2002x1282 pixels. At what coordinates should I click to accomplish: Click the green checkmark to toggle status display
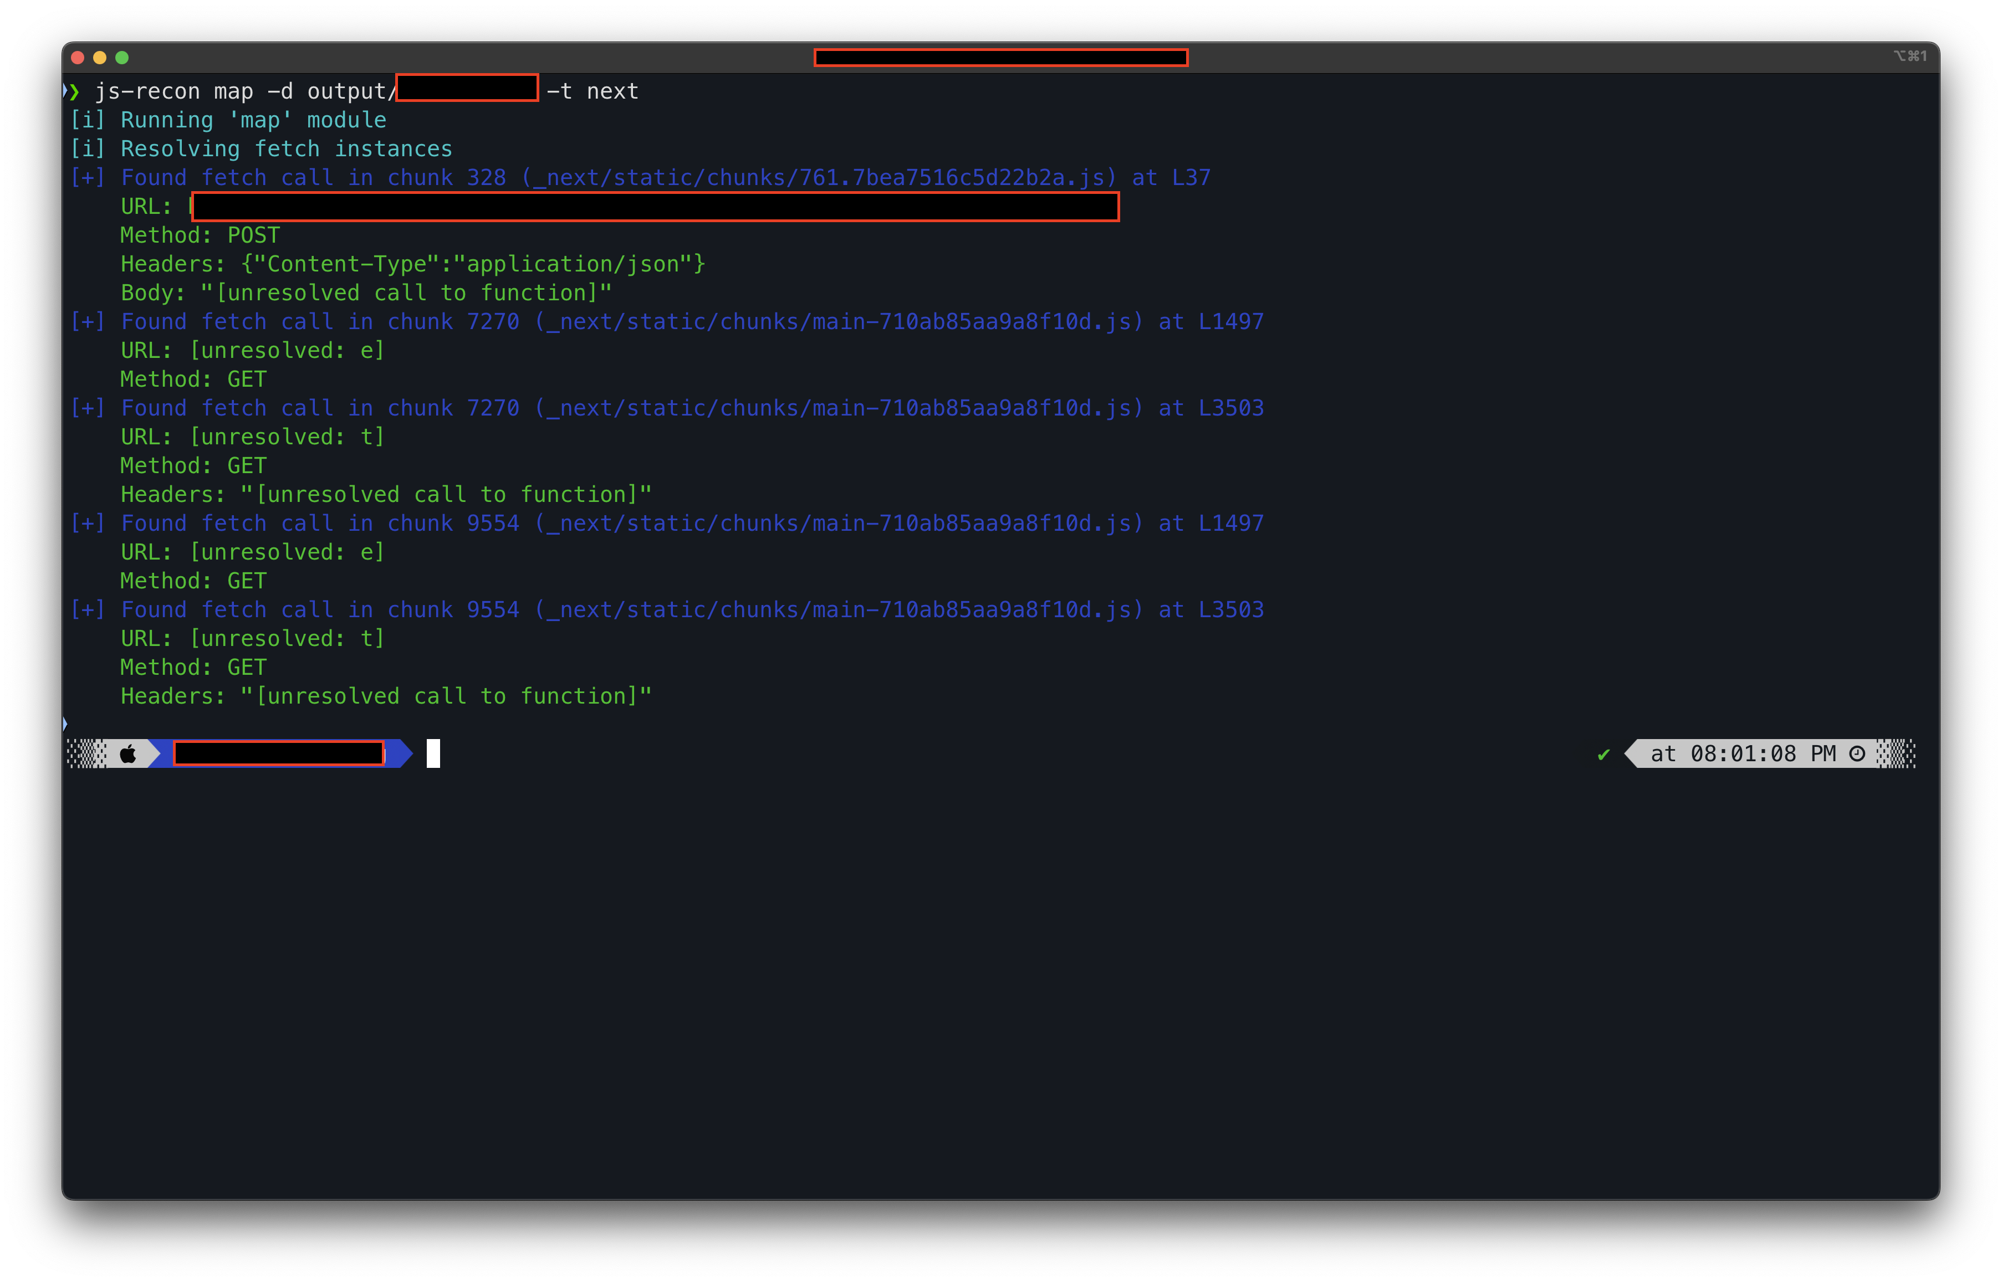(1603, 754)
